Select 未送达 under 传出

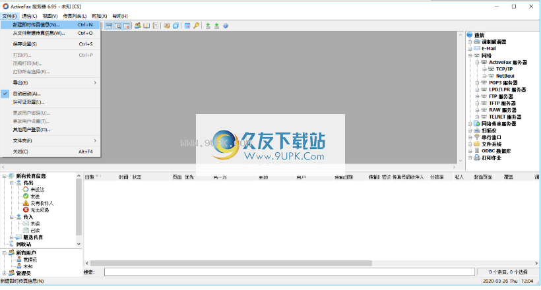pos(37,190)
